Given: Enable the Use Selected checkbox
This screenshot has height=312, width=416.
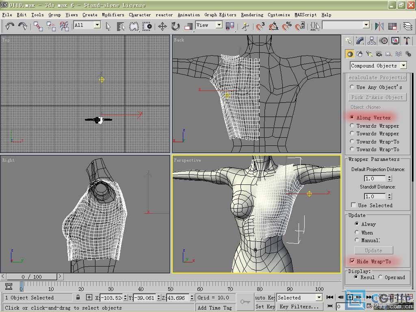Looking at the screenshot, I should [353, 205].
